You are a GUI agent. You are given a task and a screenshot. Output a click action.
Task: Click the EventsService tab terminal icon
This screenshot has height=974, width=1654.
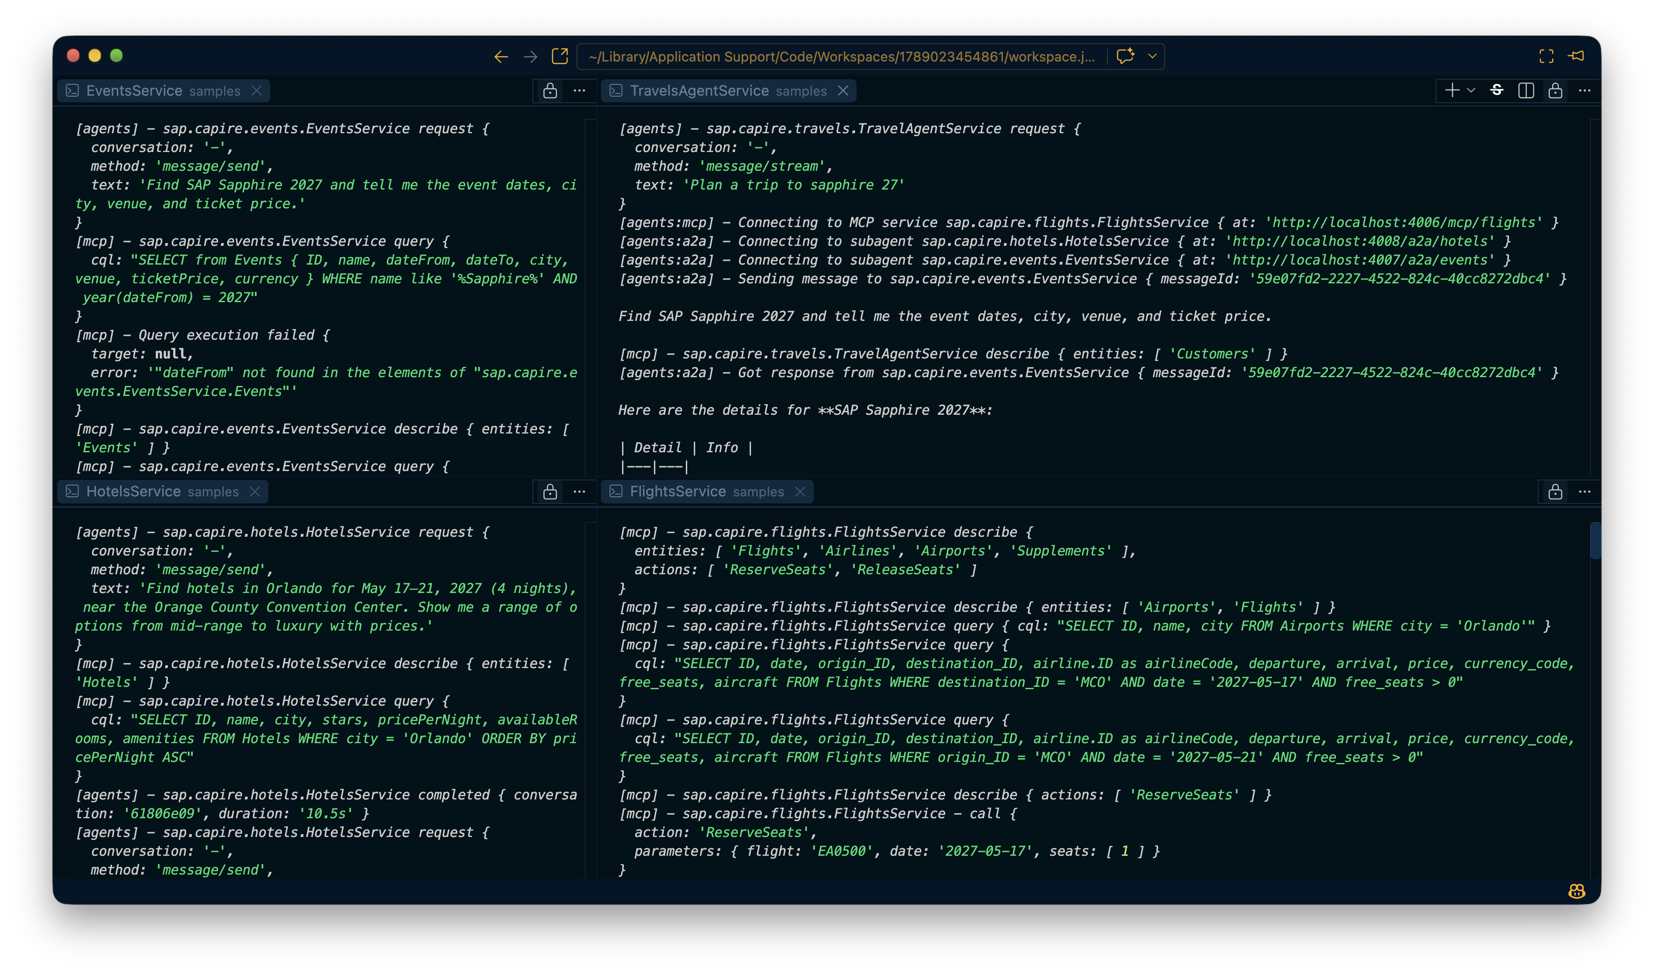pos(73,91)
